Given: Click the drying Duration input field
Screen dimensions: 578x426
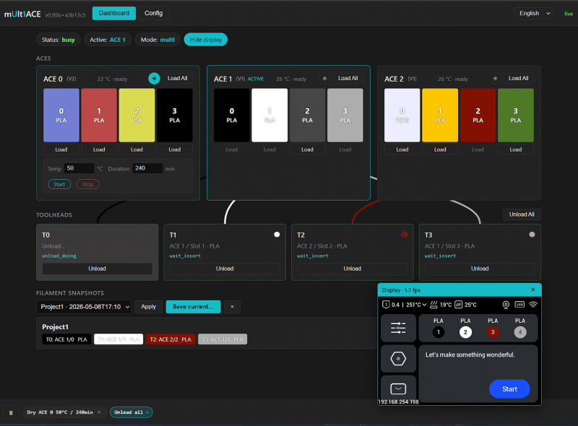Looking at the screenshot, I should pos(147,168).
